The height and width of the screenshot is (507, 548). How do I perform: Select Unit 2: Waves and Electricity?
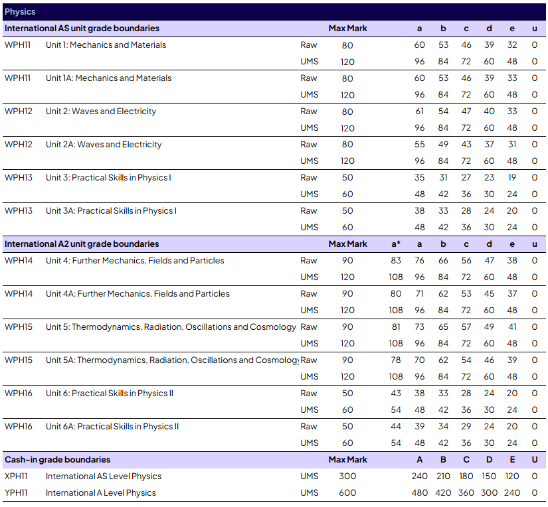tap(101, 111)
